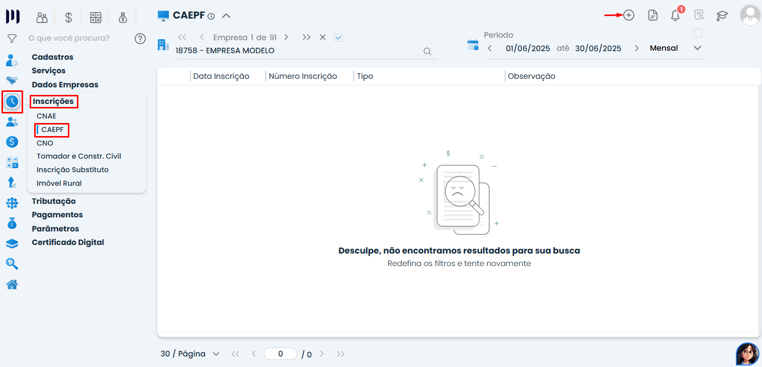Open the graduation cap training icon
The height and width of the screenshot is (367, 762).
click(x=722, y=15)
